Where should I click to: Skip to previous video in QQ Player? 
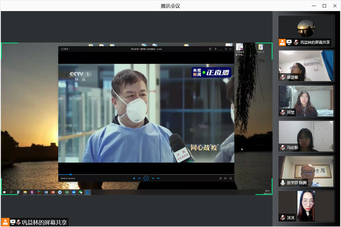(139, 178)
